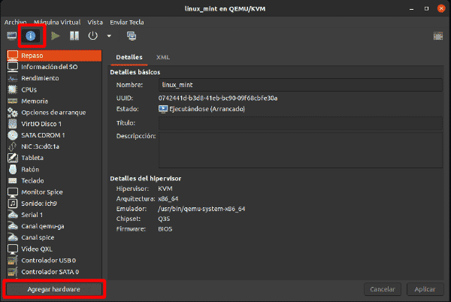The image size is (451, 302).
Task: Open Opciones de arranque entry
Action: tap(54, 113)
